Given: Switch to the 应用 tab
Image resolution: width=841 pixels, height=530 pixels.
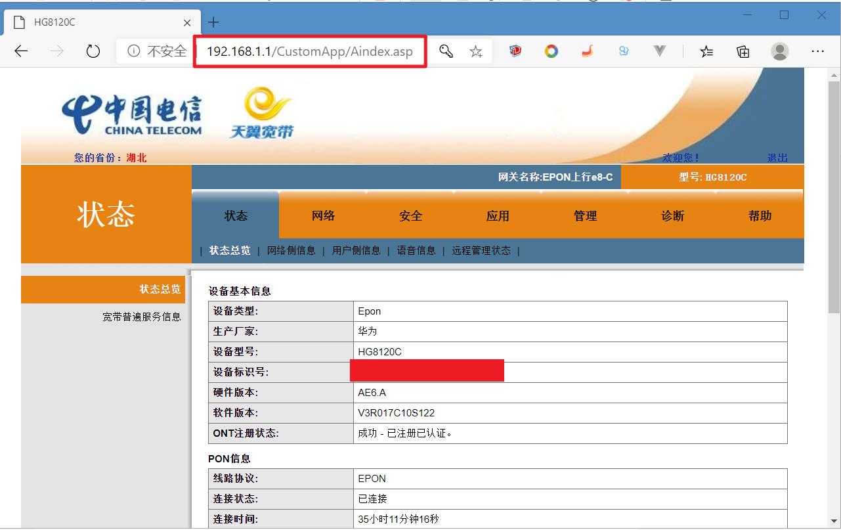Looking at the screenshot, I should click(498, 215).
